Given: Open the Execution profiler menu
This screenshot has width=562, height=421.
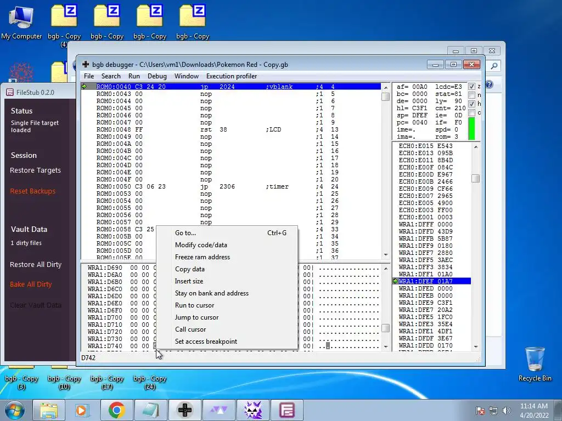Looking at the screenshot, I should pos(232,76).
